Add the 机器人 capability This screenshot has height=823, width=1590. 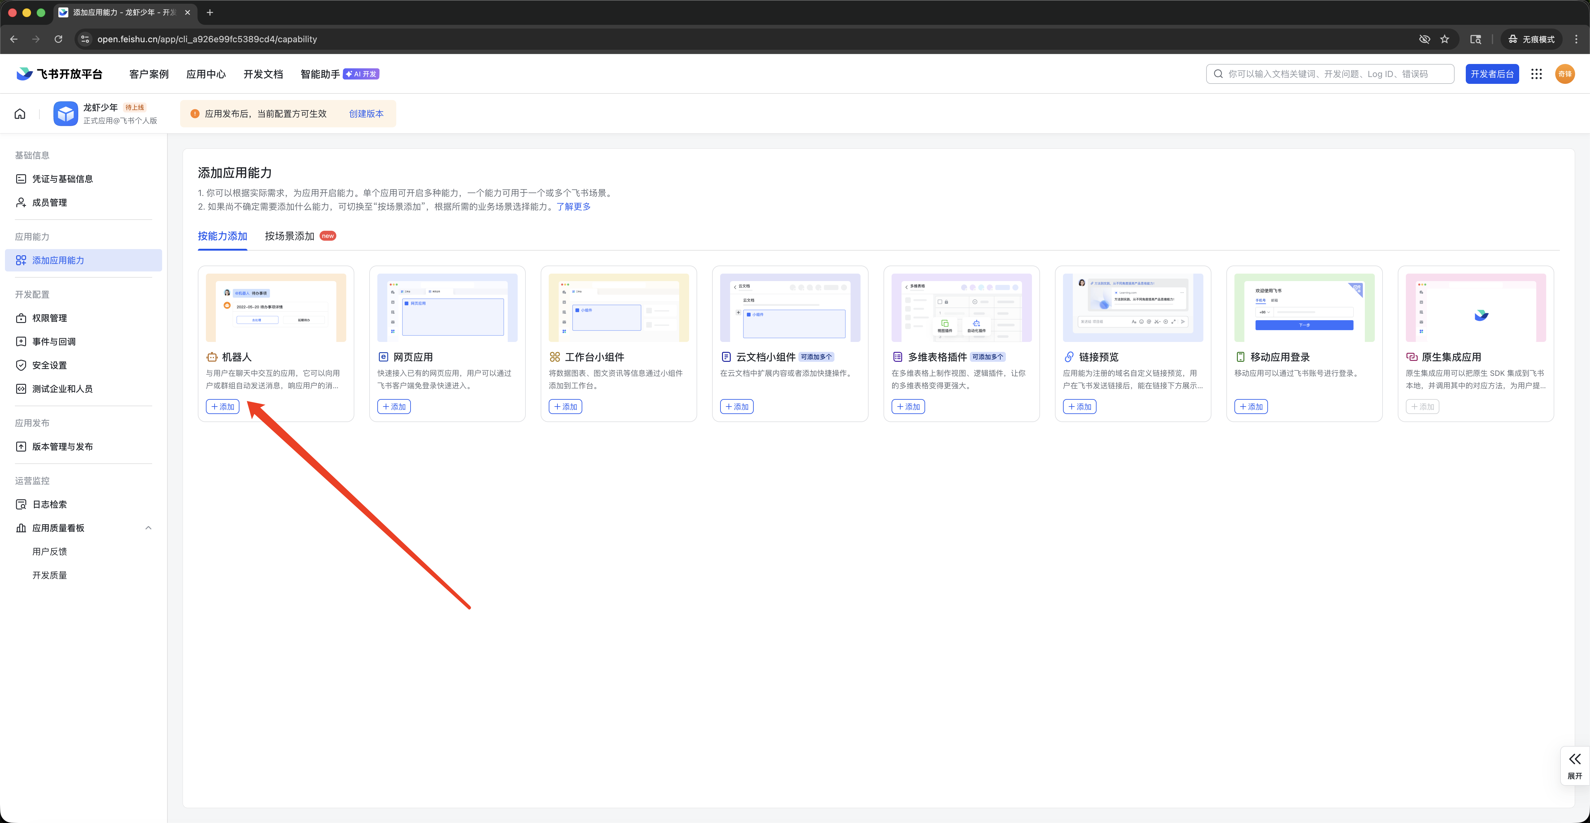[223, 407]
